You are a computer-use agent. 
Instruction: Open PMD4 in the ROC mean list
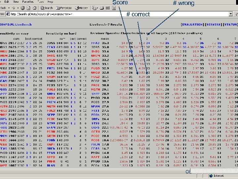[x=95, y=153]
